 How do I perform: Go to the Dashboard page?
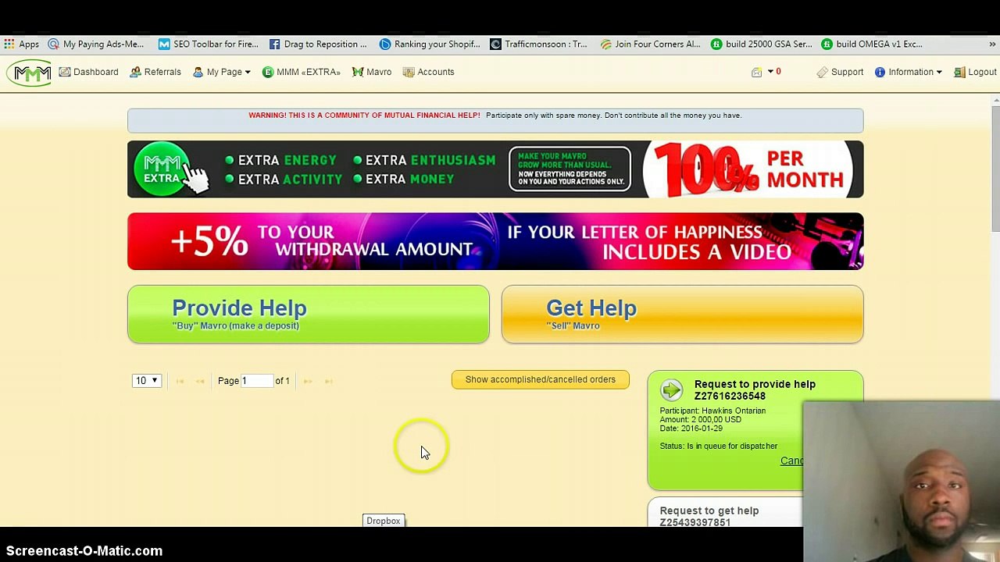[x=88, y=72]
